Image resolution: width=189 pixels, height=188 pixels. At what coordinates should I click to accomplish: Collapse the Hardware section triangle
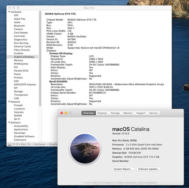(x=9, y=12)
